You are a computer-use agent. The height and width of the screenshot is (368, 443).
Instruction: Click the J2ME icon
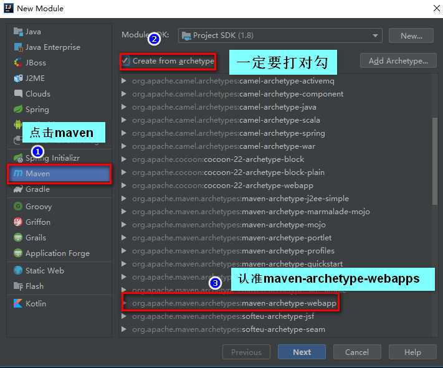[x=18, y=78]
